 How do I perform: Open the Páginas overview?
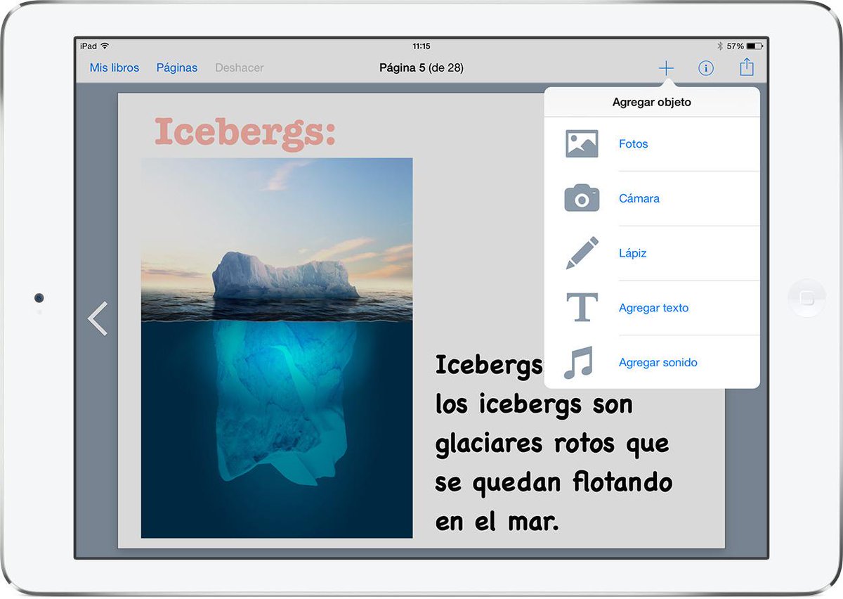click(177, 68)
